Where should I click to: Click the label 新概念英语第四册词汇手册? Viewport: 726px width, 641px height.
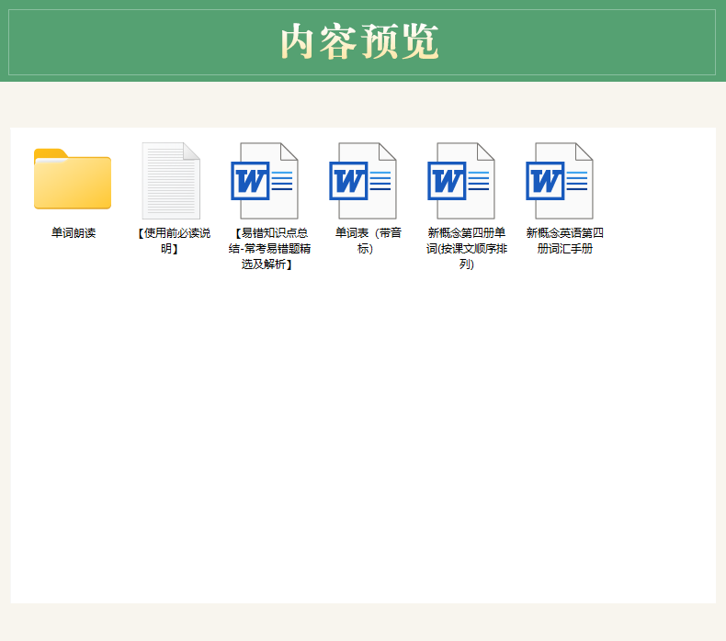pyautogui.click(x=565, y=241)
